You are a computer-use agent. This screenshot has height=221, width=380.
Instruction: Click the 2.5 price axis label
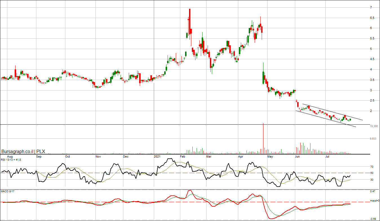[x=372, y=101]
